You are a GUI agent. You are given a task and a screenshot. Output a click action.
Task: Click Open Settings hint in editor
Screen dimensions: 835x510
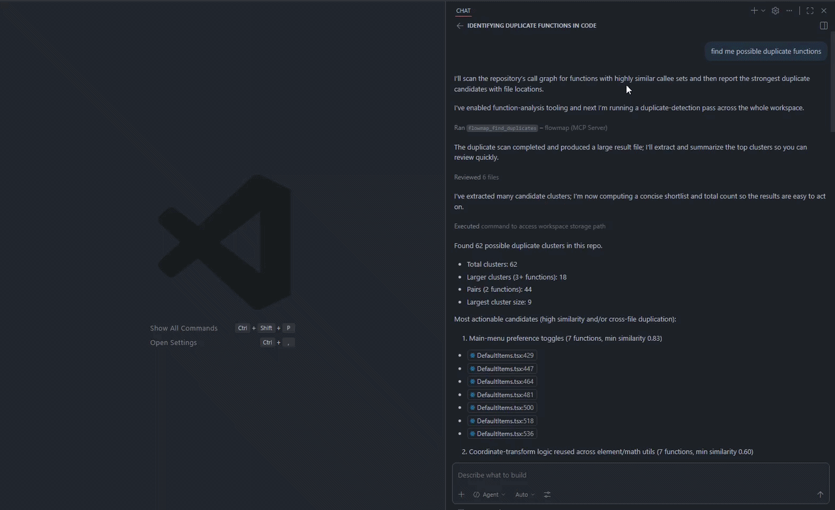(174, 342)
